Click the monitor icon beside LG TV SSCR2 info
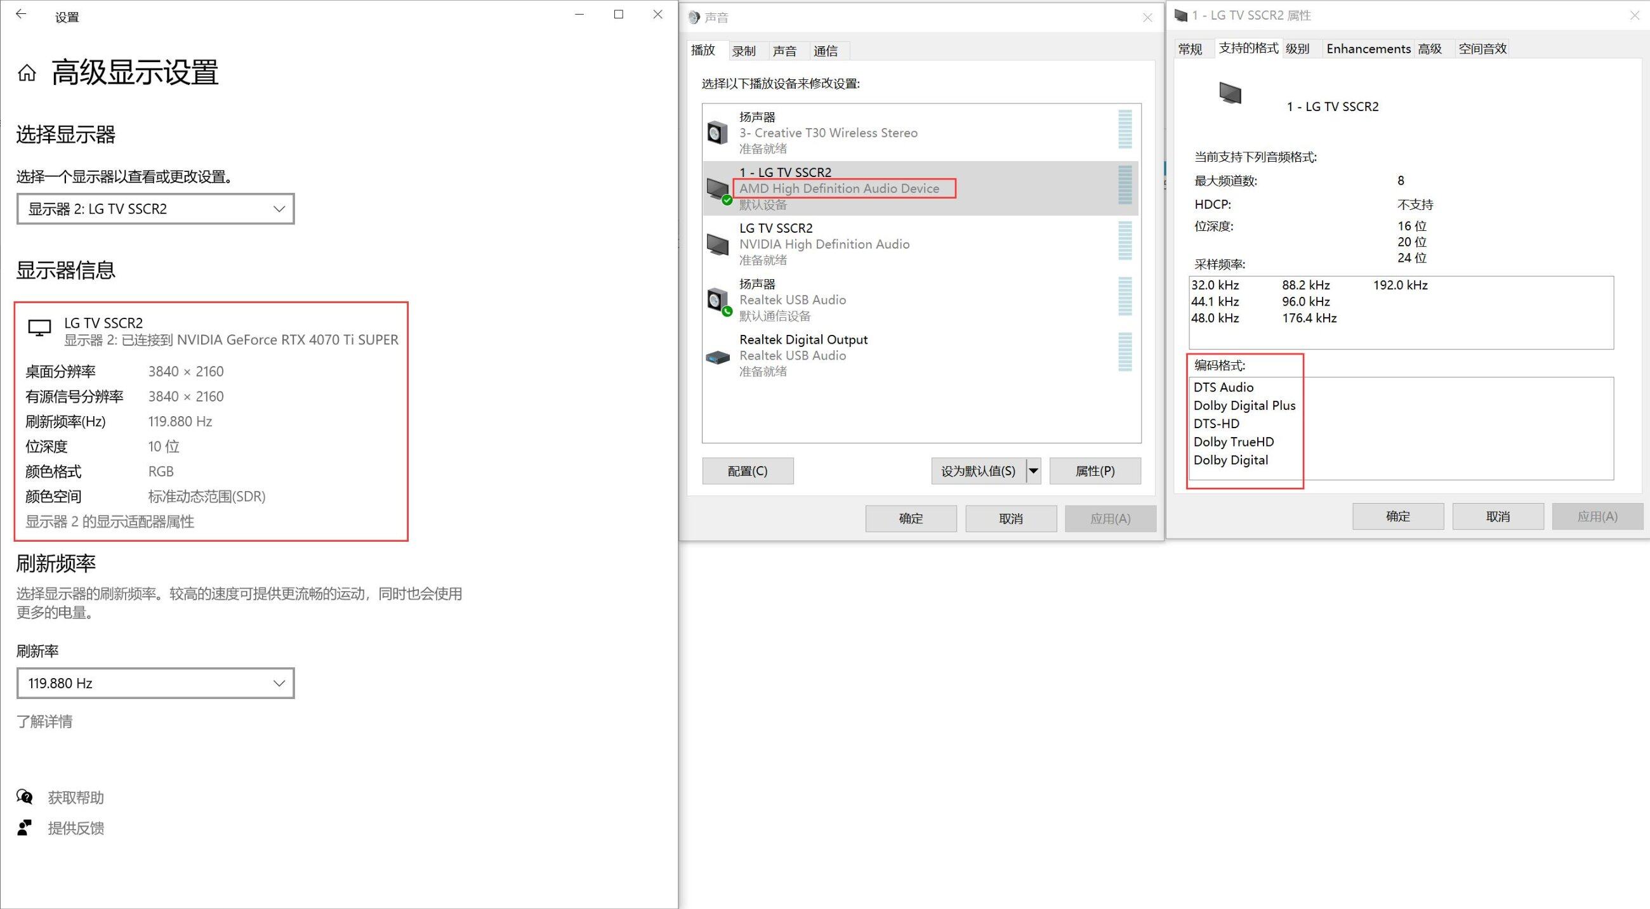1650x909 pixels. click(x=40, y=329)
